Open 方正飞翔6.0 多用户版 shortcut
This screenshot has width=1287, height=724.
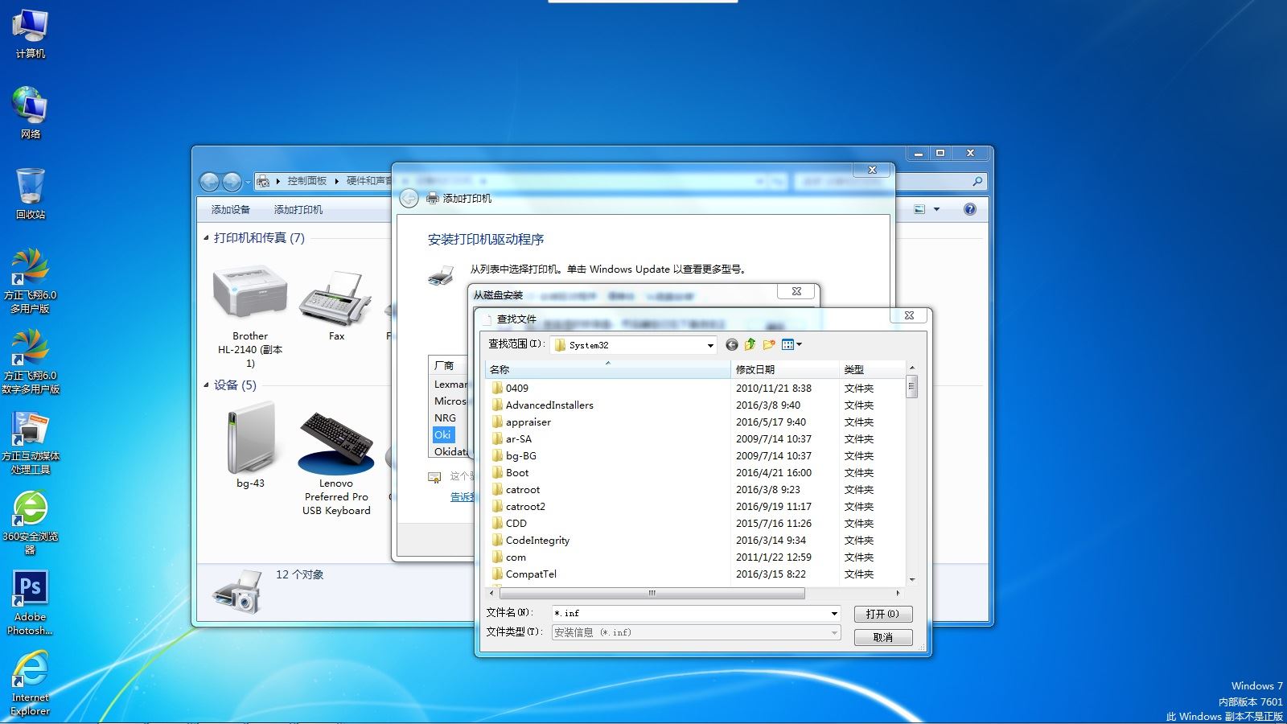coord(31,280)
